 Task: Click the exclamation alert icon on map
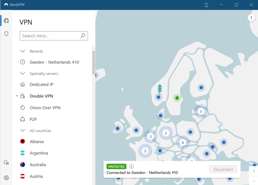coord(251,18)
